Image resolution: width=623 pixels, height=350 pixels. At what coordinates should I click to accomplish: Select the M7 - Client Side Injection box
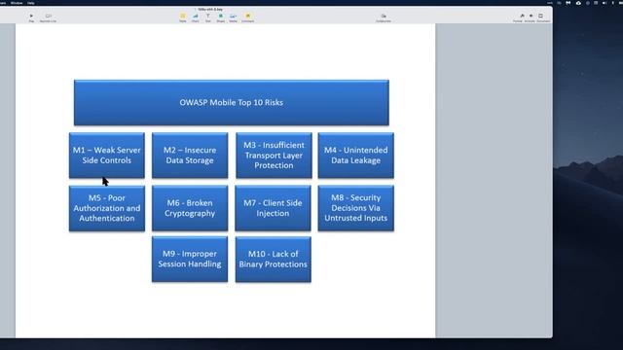click(x=273, y=208)
